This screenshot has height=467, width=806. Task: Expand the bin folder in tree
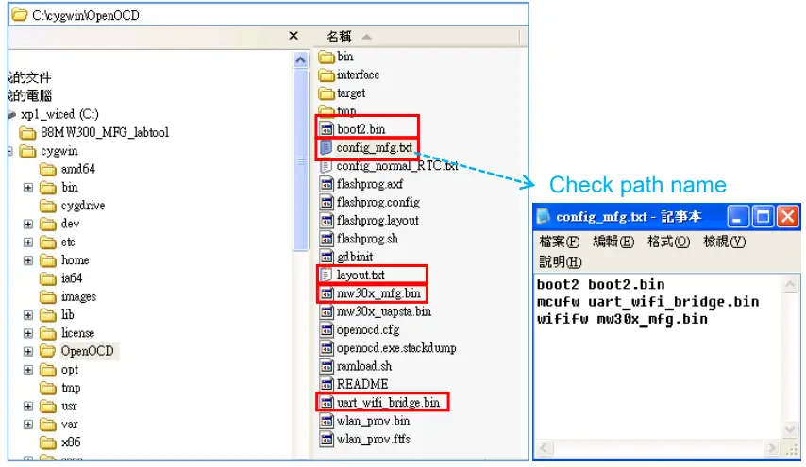[28, 188]
